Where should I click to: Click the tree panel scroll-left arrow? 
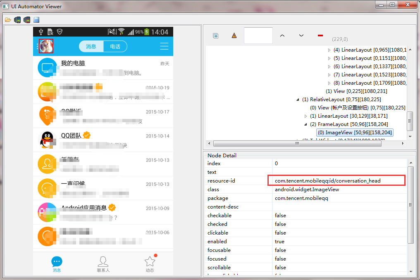tap(209, 143)
